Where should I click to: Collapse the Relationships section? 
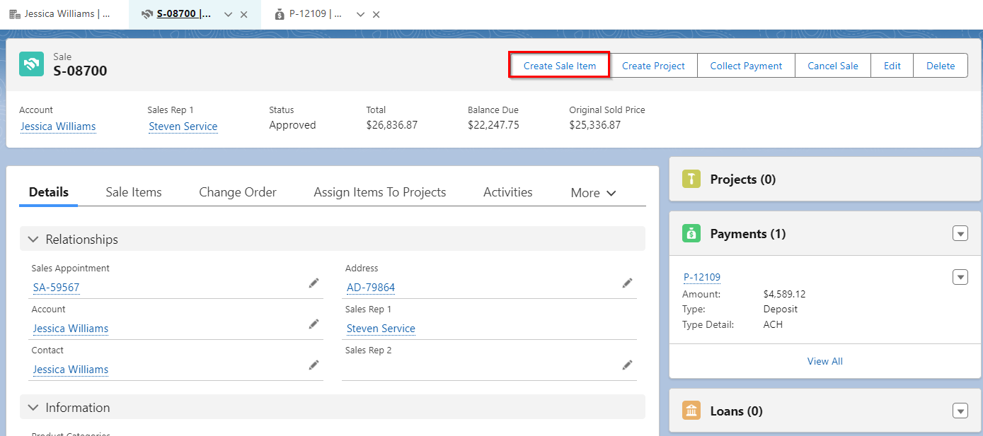pos(33,239)
